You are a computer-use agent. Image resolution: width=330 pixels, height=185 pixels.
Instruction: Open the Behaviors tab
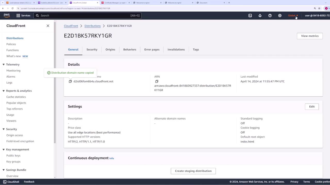coord(130,49)
